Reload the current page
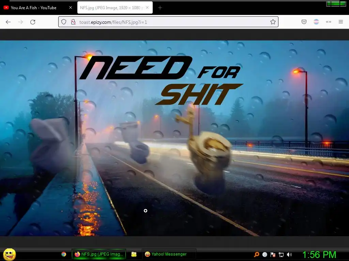 click(33, 22)
